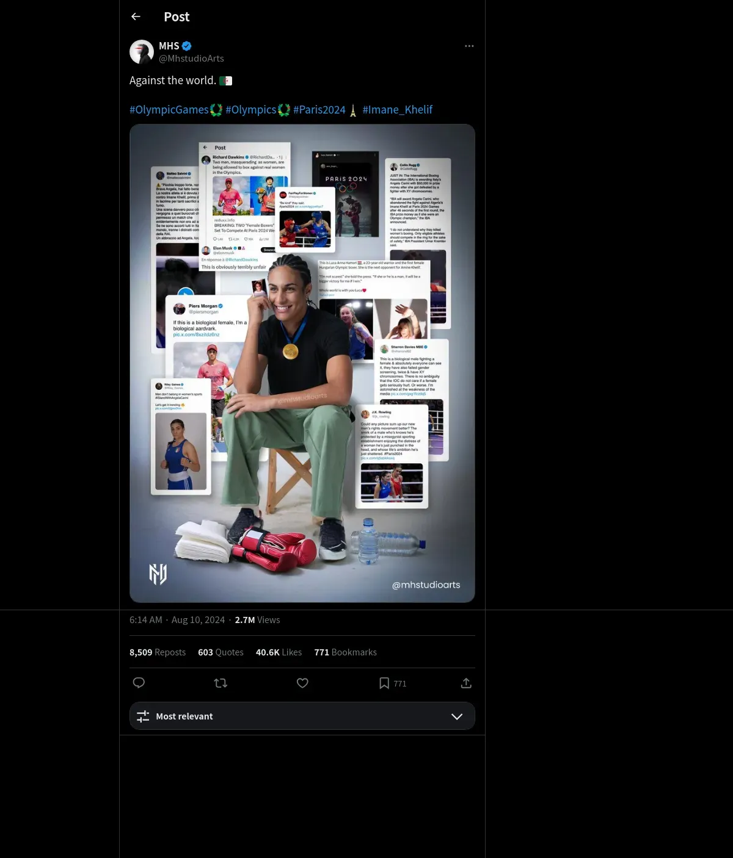Screen dimensions: 733x858
Task: Open the #OlympicGames hashtag
Action: coord(169,110)
